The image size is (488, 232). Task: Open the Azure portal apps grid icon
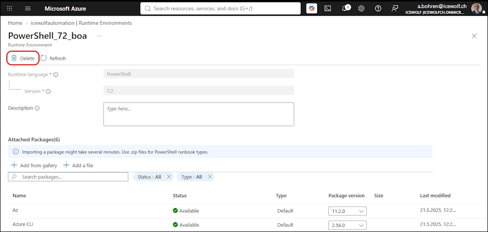pos(10,8)
